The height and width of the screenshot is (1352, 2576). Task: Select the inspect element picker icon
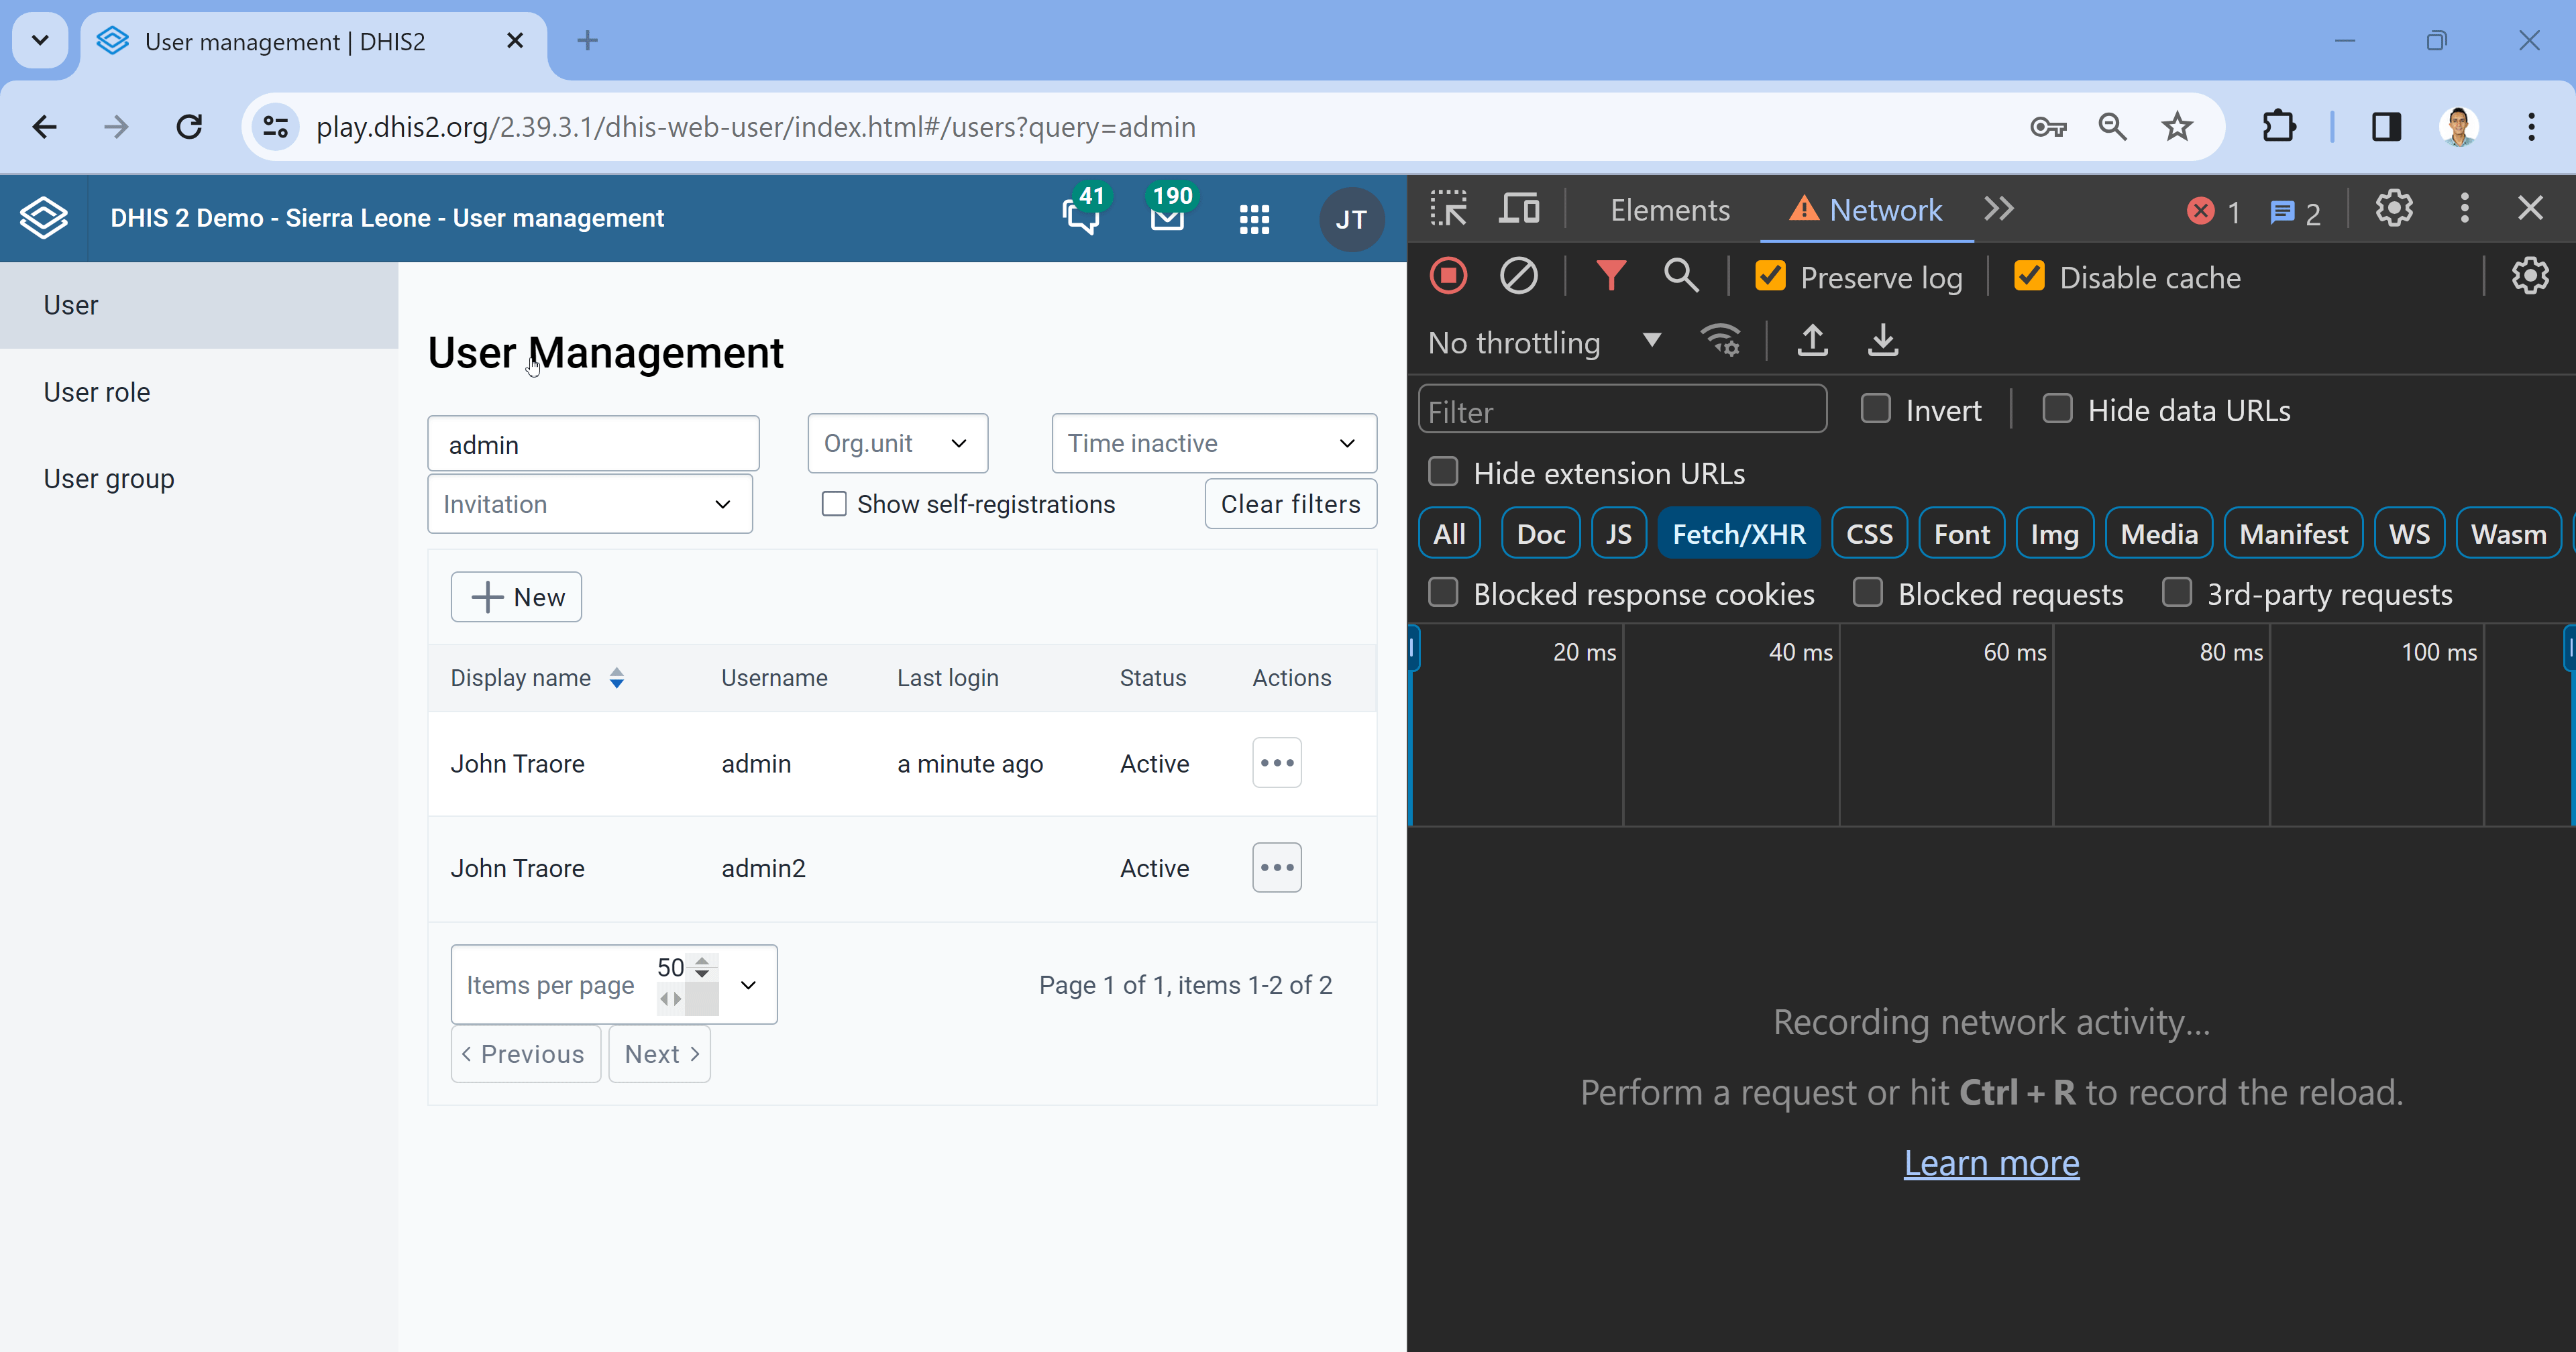pyautogui.click(x=1448, y=209)
